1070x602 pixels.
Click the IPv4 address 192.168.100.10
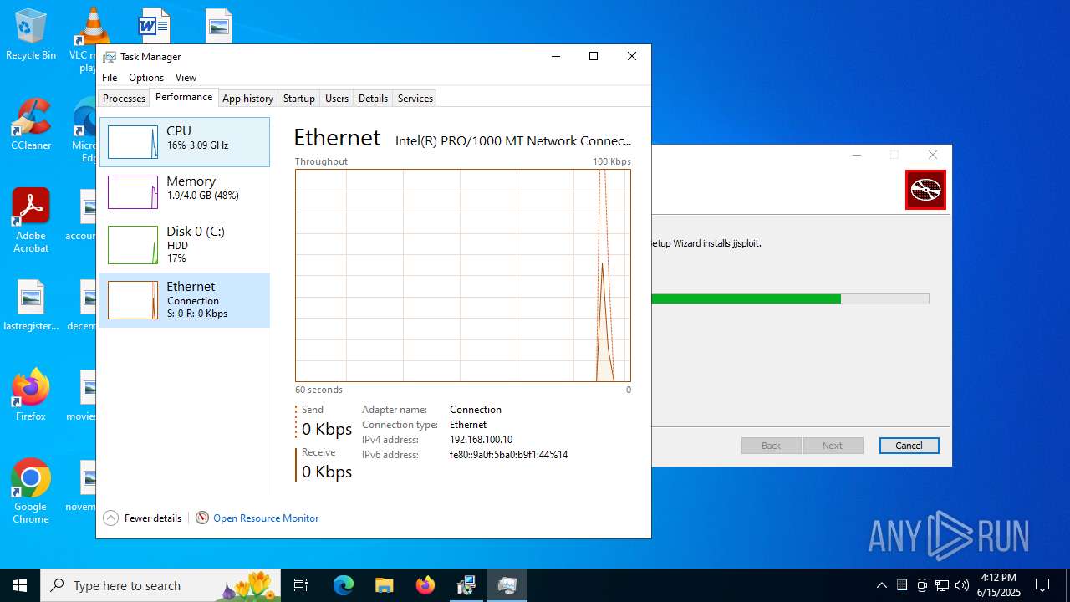pos(481,440)
